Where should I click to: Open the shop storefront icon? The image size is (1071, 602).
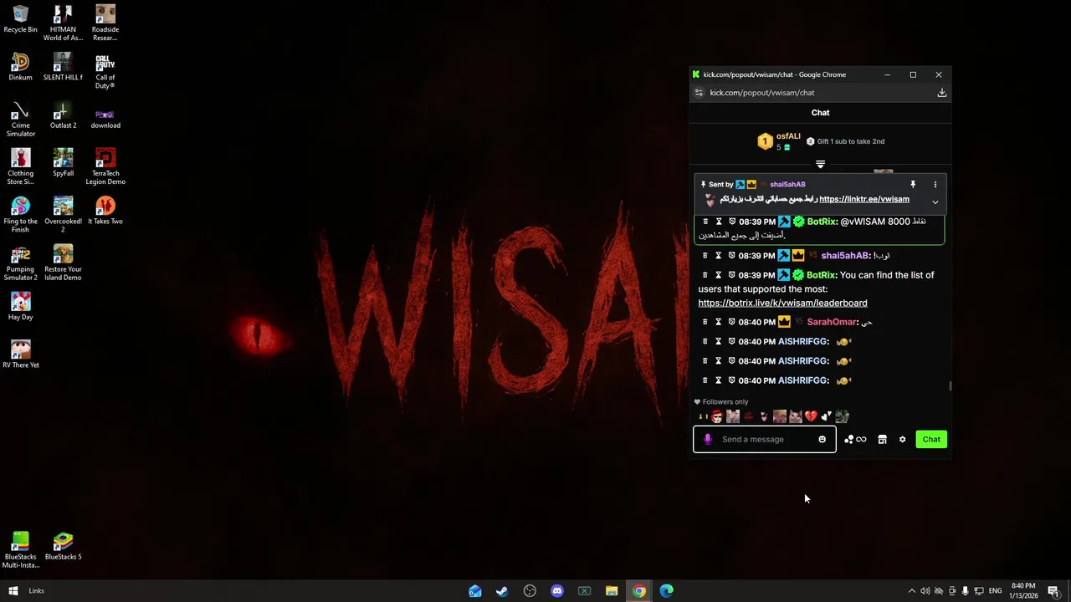tap(882, 440)
